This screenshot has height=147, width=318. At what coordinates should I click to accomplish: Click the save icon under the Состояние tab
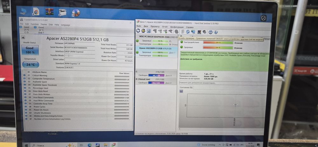[181, 91]
